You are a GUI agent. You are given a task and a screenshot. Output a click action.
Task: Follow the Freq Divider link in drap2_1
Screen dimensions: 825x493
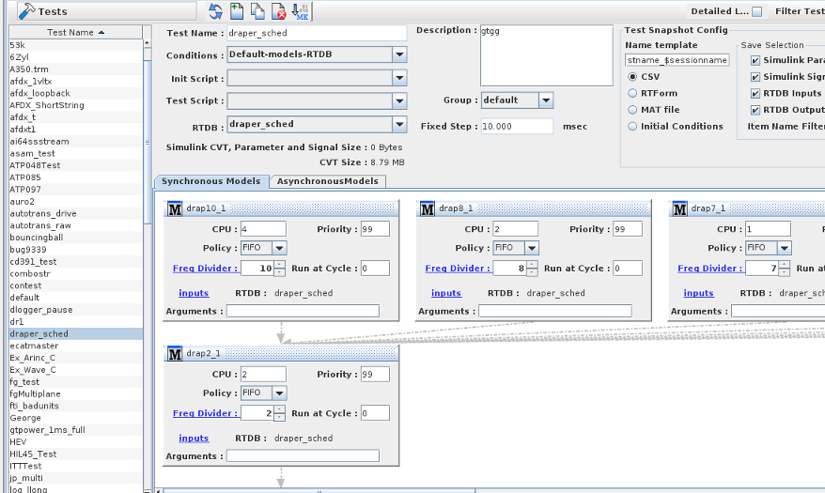(205, 413)
